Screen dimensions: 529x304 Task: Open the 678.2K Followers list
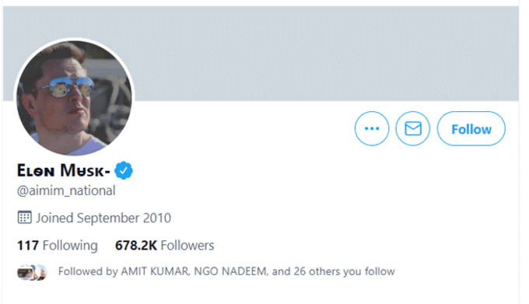tap(165, 246)
